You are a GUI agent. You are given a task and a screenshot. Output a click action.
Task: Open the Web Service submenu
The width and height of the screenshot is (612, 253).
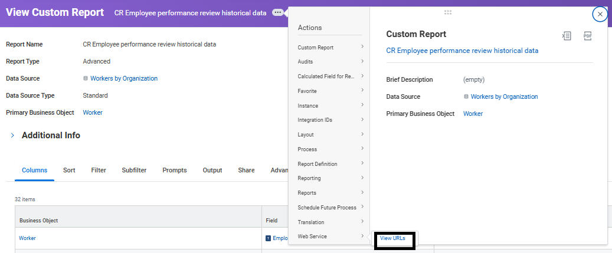pos(330,237)
